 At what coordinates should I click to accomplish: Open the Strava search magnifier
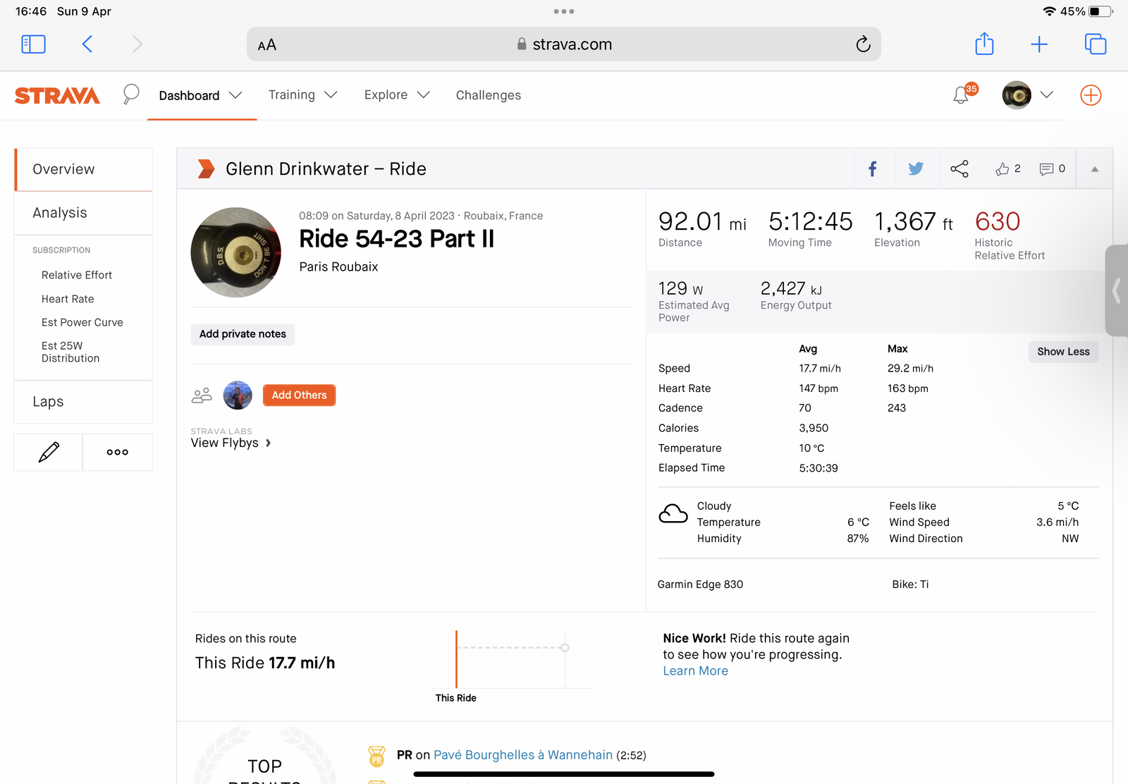pos(131,94)
